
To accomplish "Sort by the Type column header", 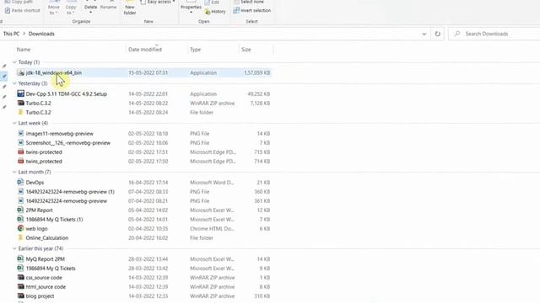I will (x=195, y=50).
